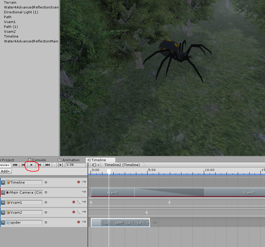Image resolution: width=265 pixels, height=247 pixels.
Task: Select Water4AdvancedReflectionMain in the Hierarchy
Action: [x=31, y=41]
